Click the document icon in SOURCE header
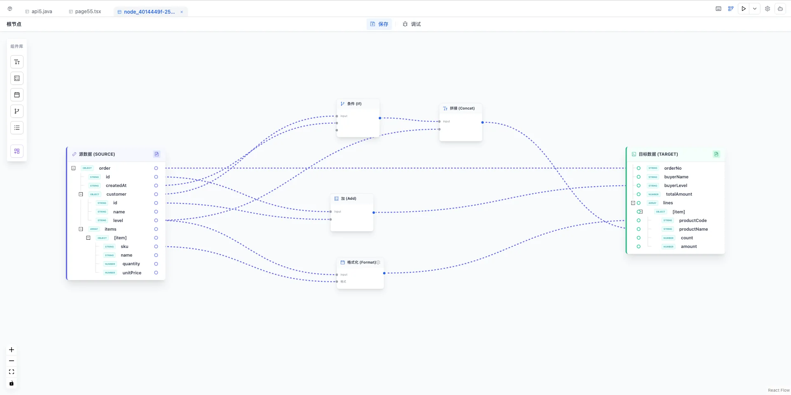The height and width of the screenshot is (395, 791). (x=157, y=154)
